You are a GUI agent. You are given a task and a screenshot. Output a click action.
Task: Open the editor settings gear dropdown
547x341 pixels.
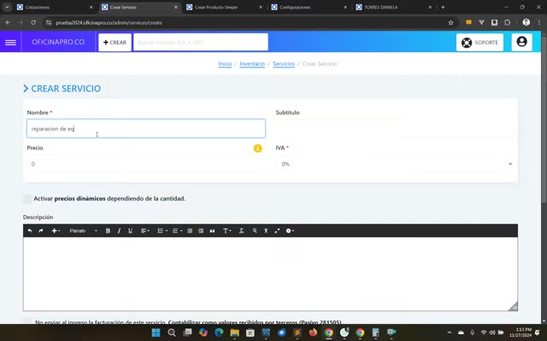pos(290,231)
